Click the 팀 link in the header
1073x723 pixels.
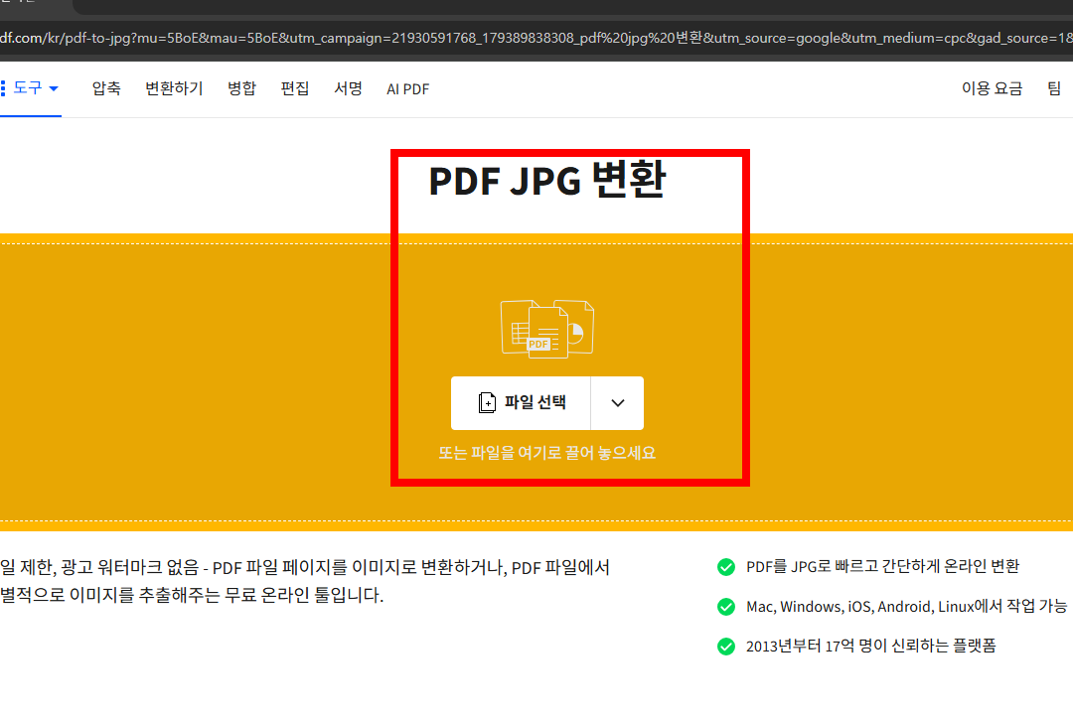coord(1054,87)
